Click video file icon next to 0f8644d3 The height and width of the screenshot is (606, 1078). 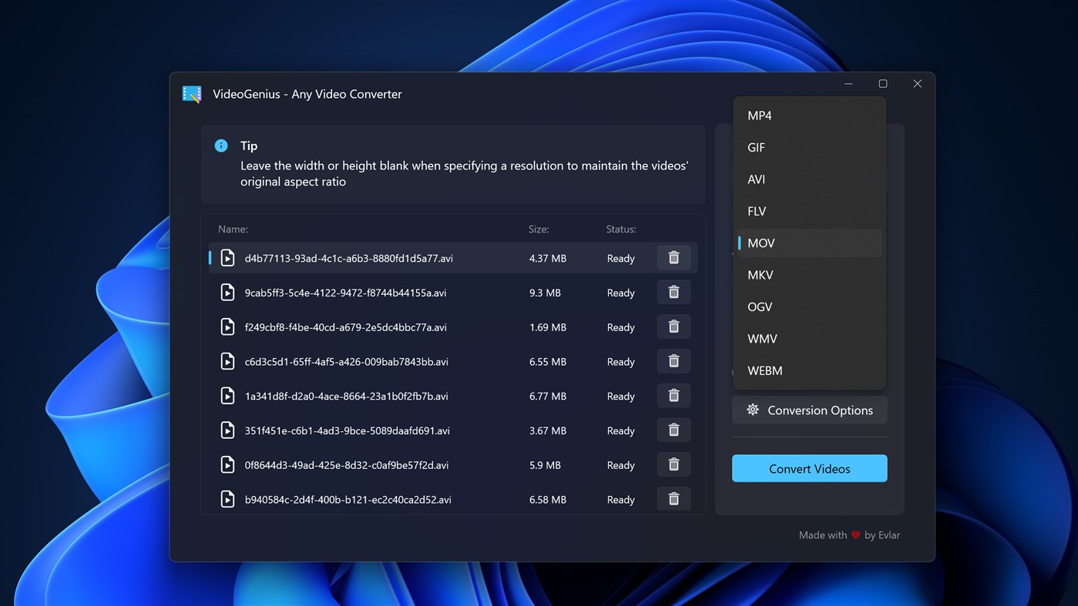click(227, 464)
